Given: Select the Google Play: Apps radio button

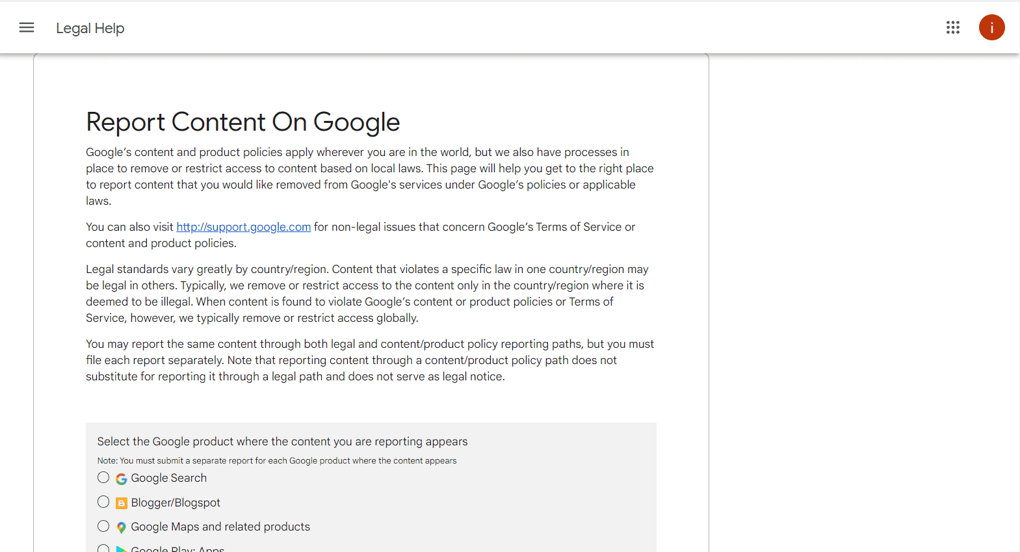Looking at the screenshot, I should point(103,548).
